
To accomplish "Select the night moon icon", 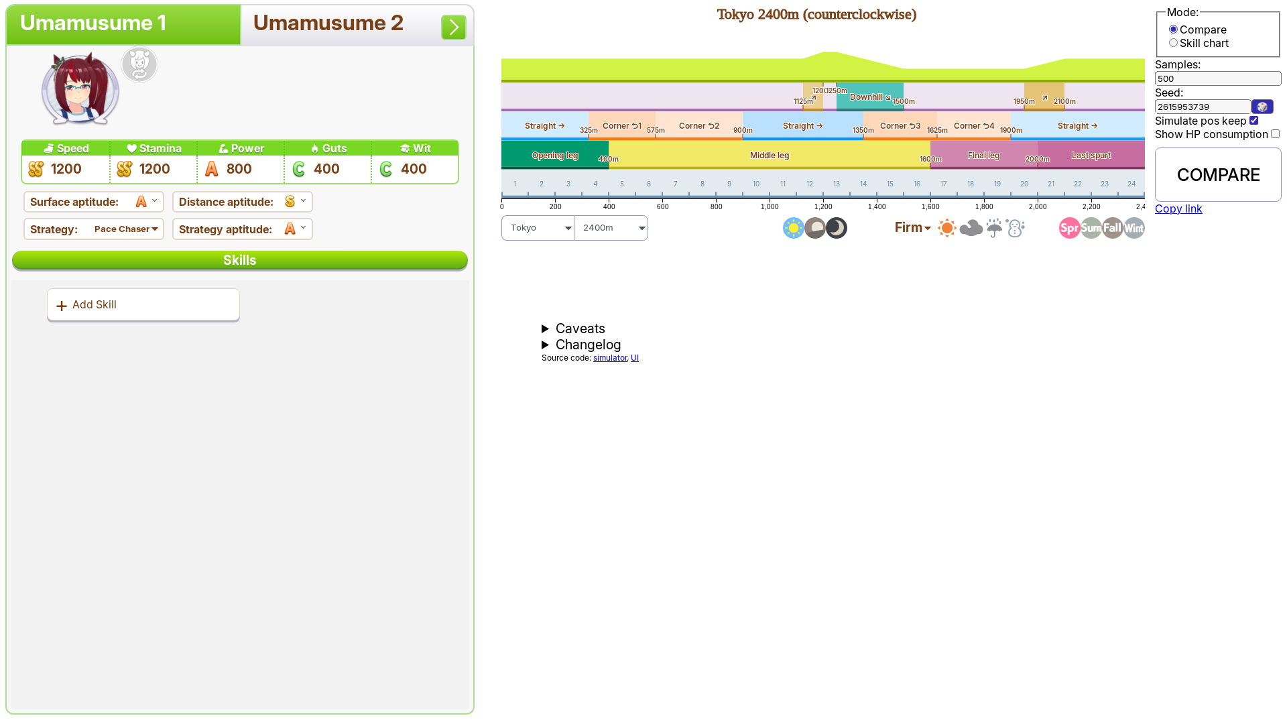I will pyautogui.click(x=836, y=228).
